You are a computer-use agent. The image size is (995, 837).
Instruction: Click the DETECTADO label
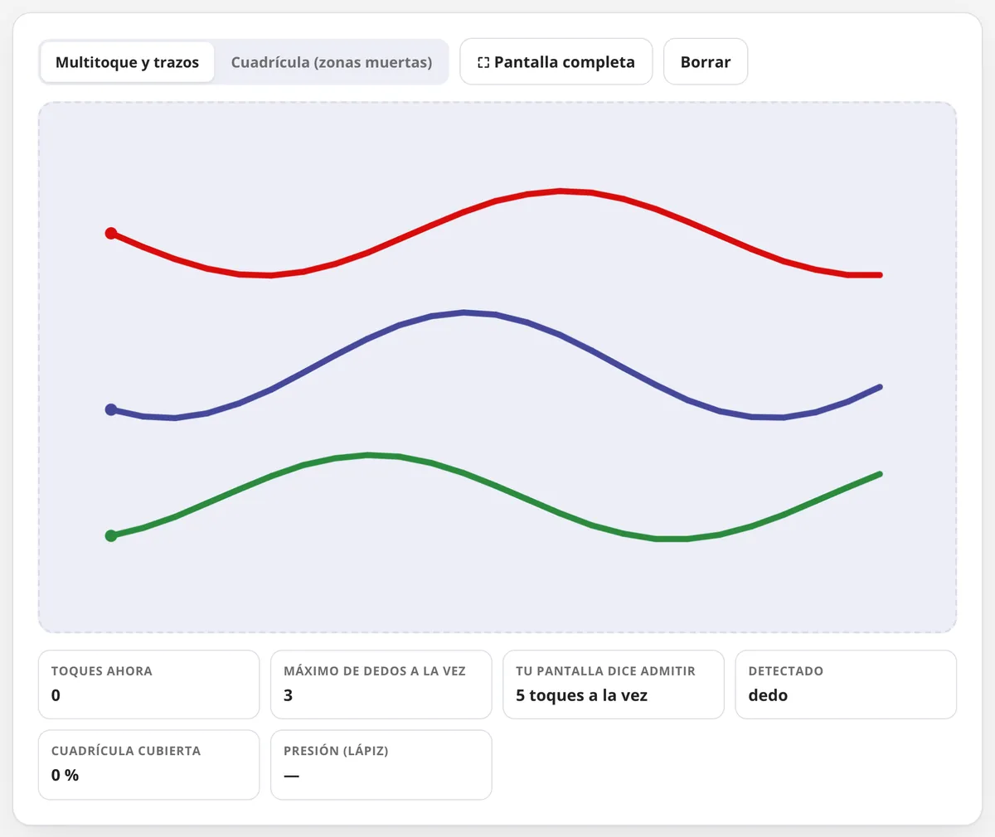coord(786,671)
